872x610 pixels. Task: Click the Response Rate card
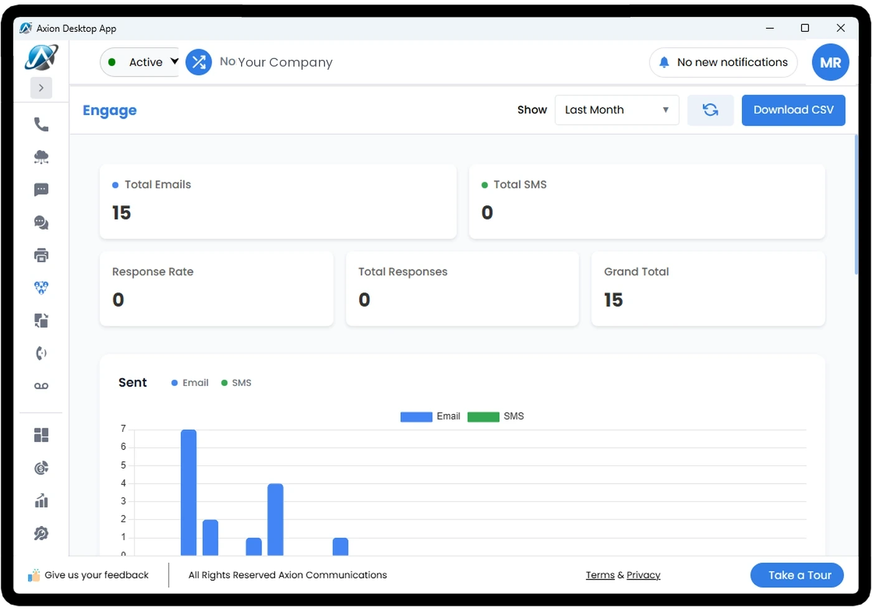click(x=217, y=289)
